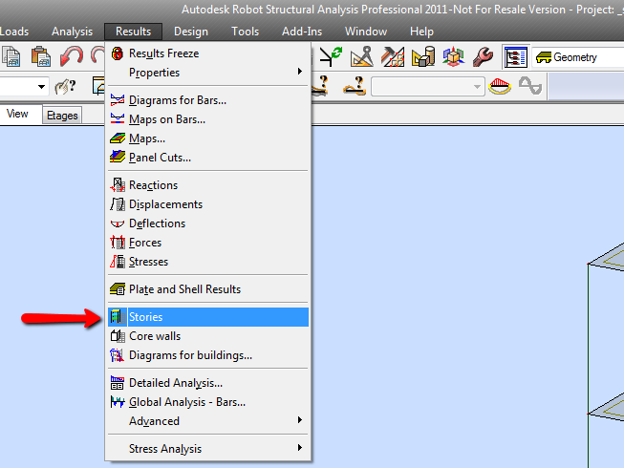
Task: Click the colored Maps icon
Action: point(118,138)
